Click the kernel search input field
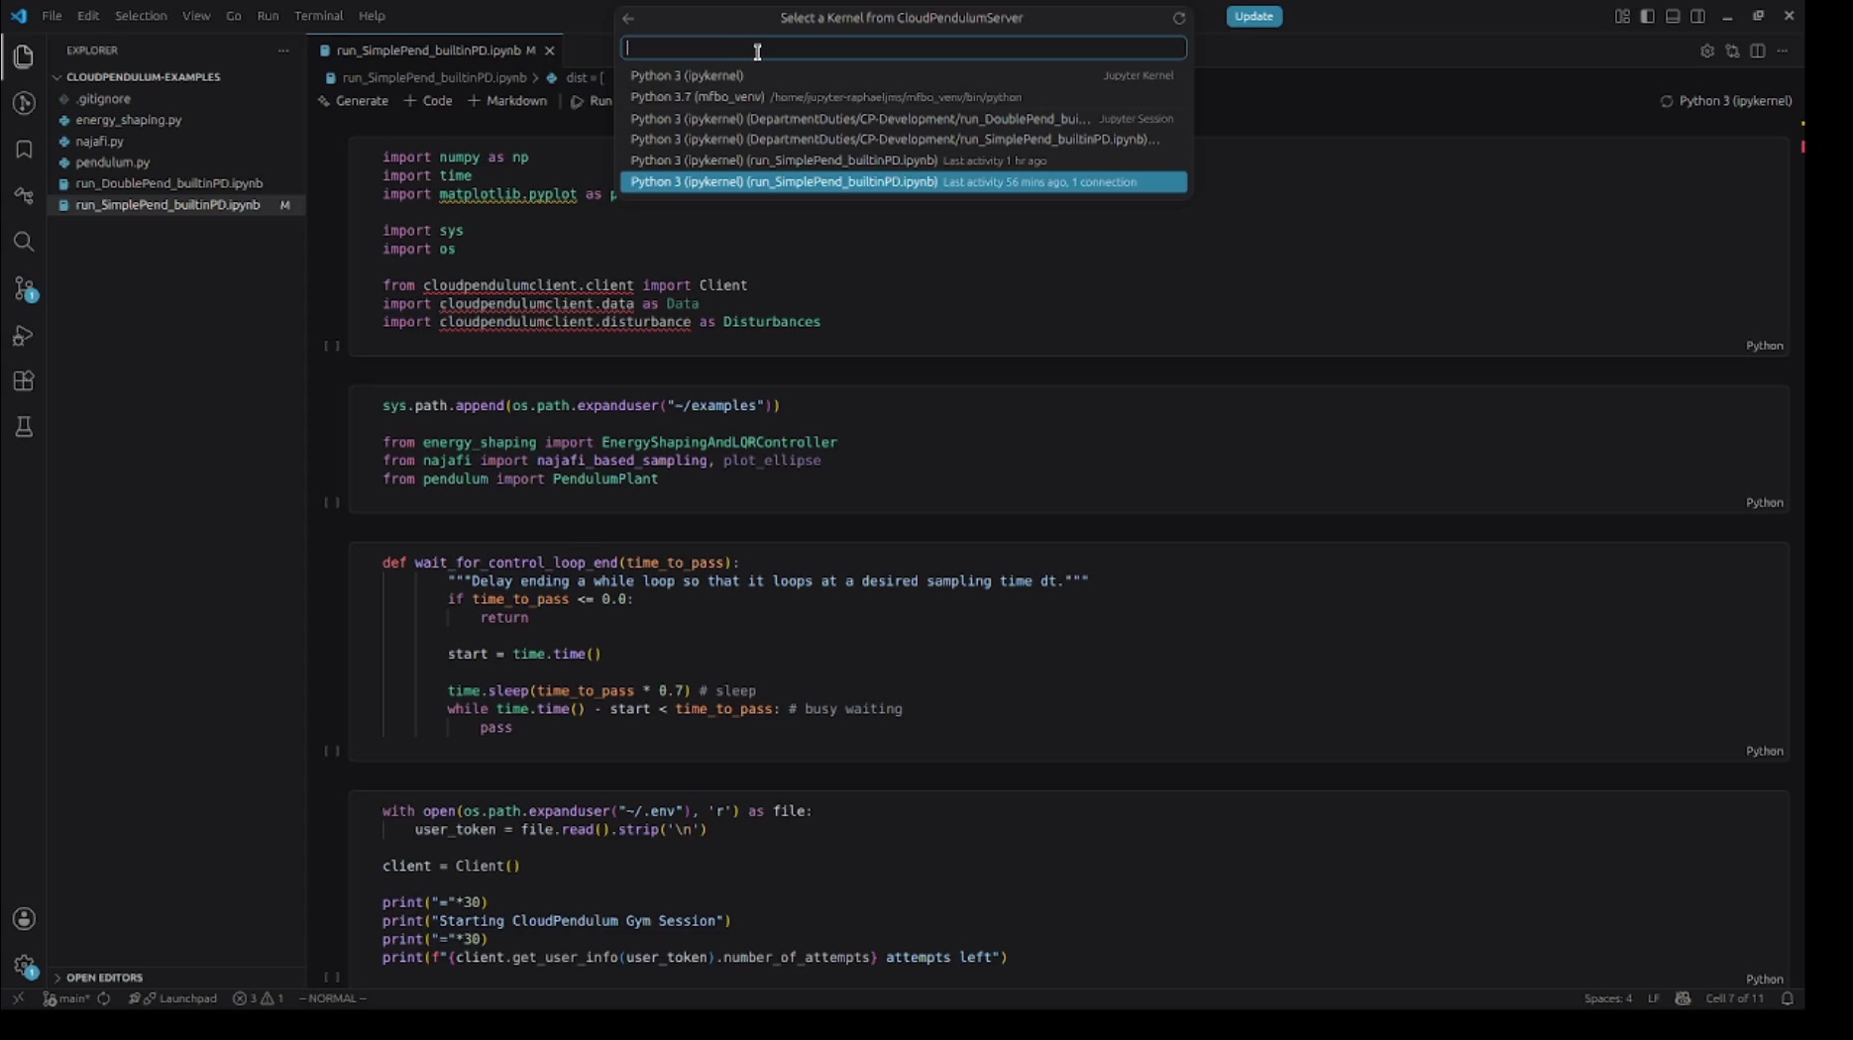Image resolution: width=1853 pixels, height=1040 pixels. (x=903, y=48)
